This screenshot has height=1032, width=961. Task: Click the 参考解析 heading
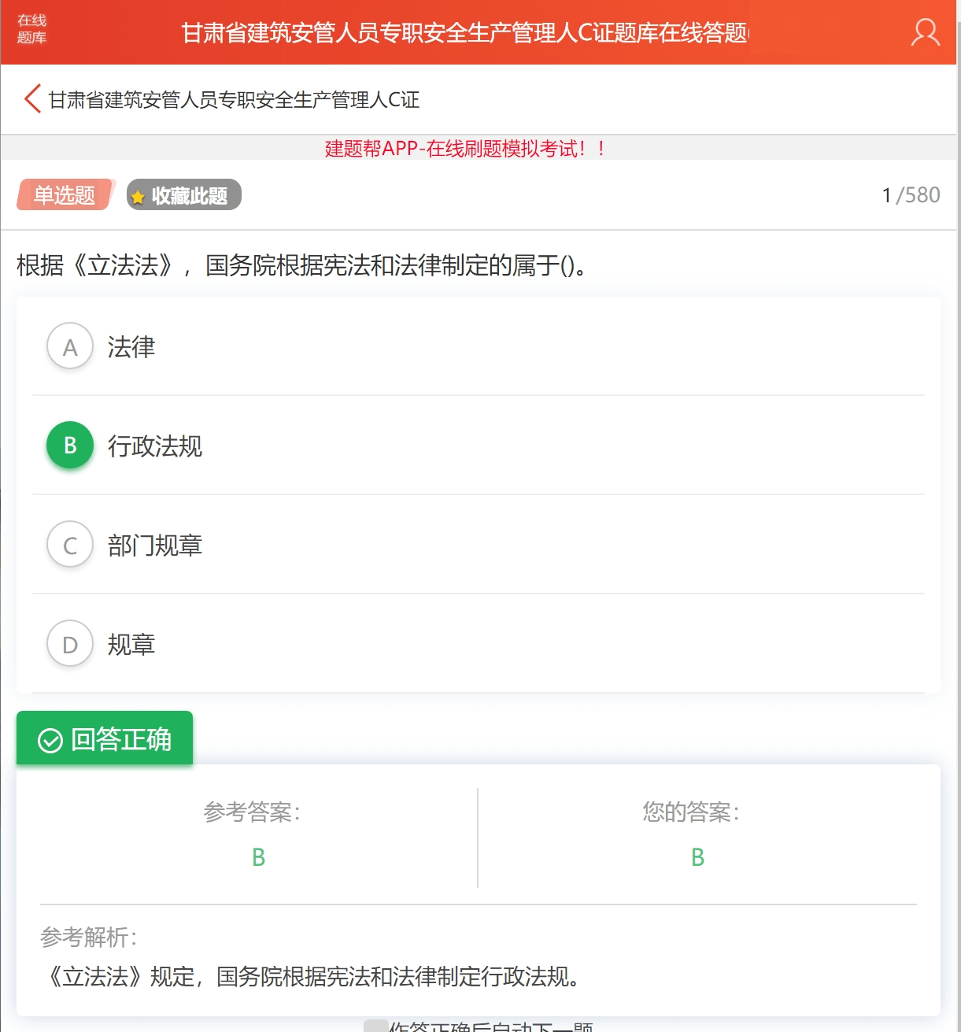89,938
